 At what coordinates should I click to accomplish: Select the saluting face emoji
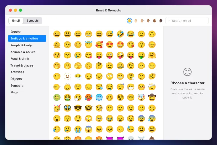tap(110, 66)
